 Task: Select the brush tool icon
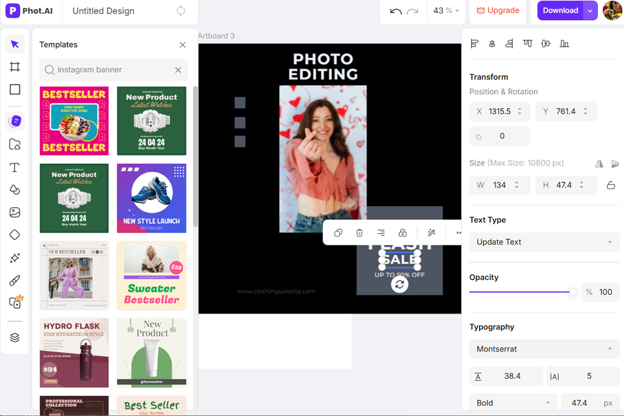pyautogui.click(x=15, y=281)
